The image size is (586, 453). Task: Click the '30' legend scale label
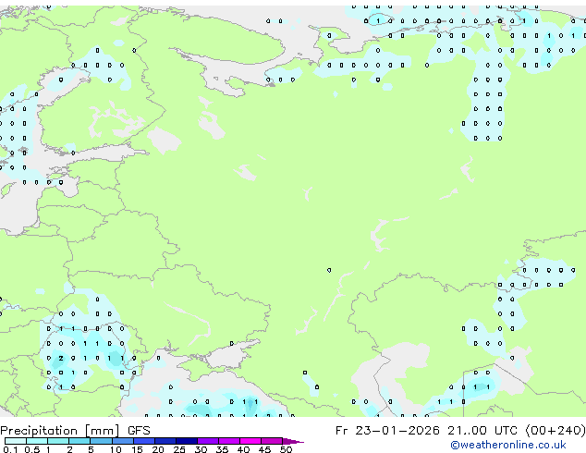click(x=201, y=449)
